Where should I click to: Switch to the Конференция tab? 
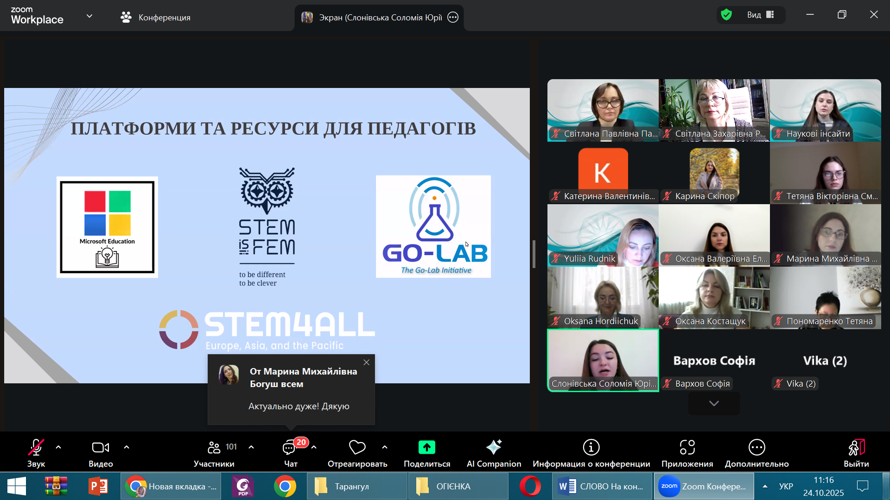point(155,18)
